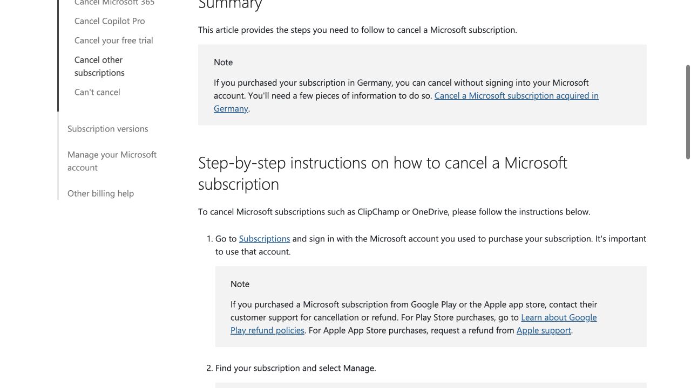Image resolution: width=691 pixels, height=388 pixels.
Task: Click the Step-by-step instructions heading
Action: (x=383, y=173)
